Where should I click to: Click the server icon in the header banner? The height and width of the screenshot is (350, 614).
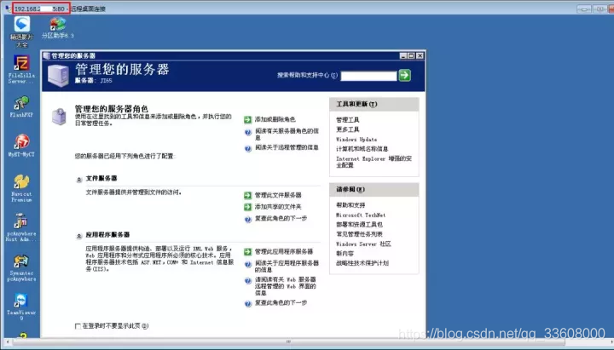[59, 76]
